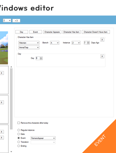116x153 pixels.
Task: Select the Event radio button
Action: click(19, 138)
